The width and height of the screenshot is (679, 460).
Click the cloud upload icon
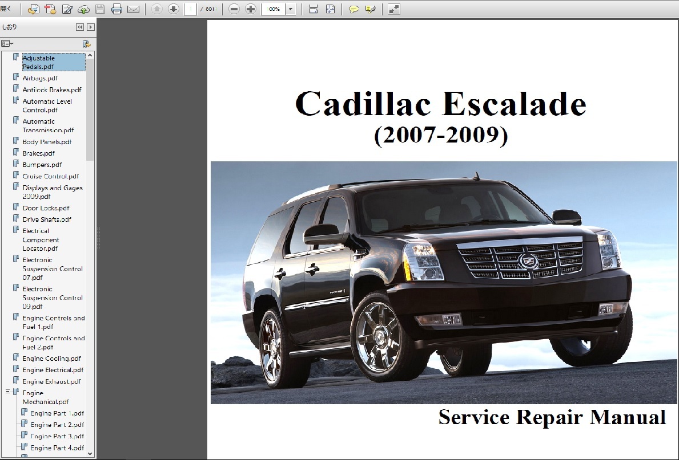click(83, 9)
